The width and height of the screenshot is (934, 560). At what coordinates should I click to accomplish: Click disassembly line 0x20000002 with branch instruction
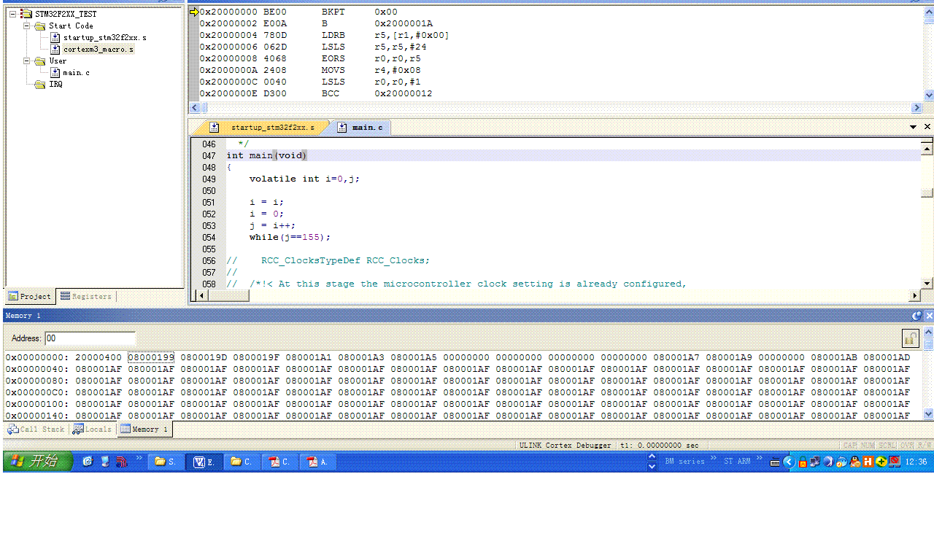316,23
